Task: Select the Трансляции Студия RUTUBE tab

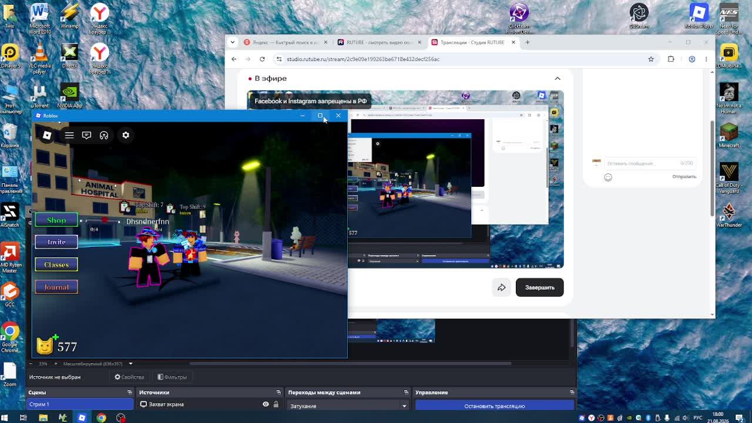Action: (473, 42)
